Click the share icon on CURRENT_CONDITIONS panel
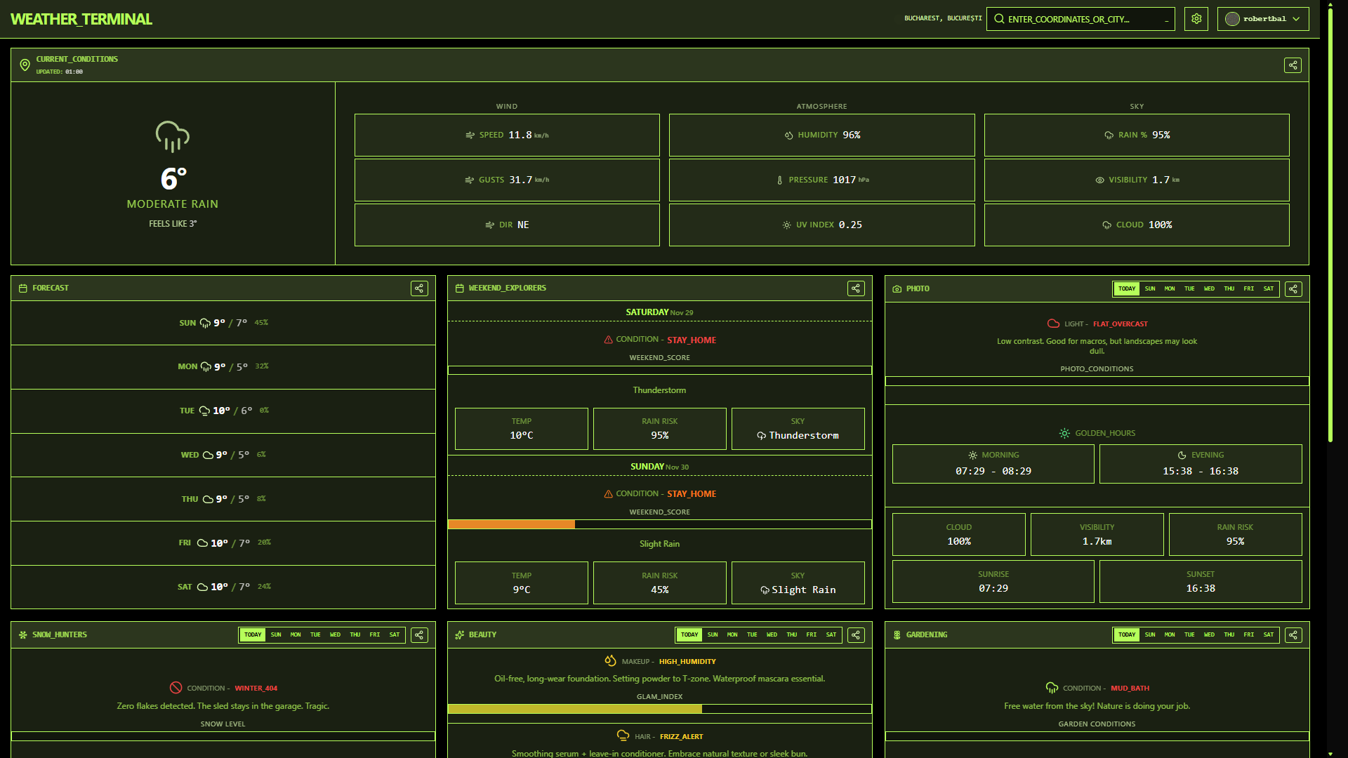Screen dimensions: 1348x758 pos(1293,65)
